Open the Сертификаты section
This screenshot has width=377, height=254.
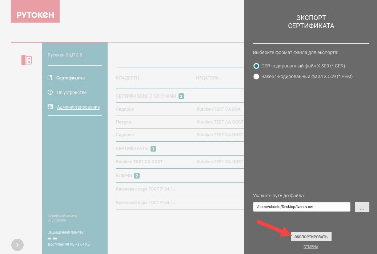coord(71,78)
